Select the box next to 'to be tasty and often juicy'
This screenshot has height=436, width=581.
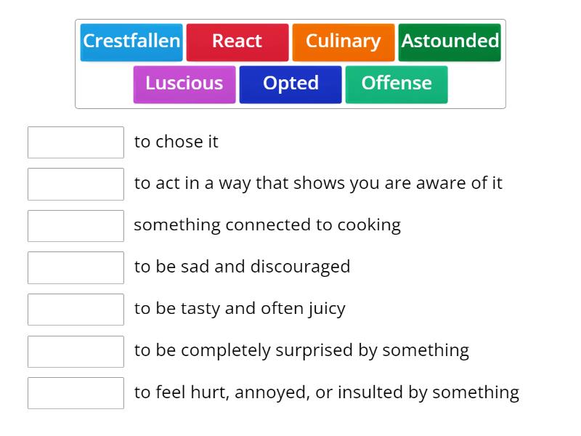click(76, 310)
